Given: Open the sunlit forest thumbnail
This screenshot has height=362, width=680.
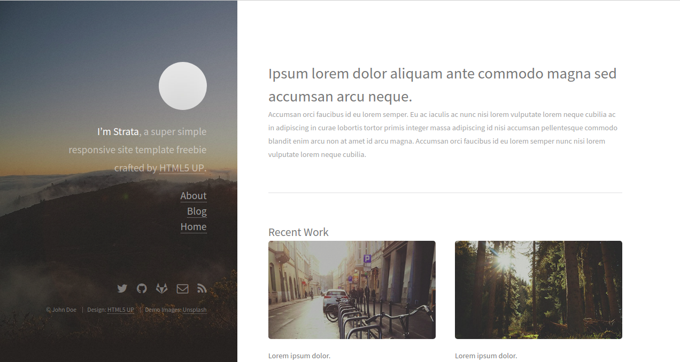Looking at the screenshot, I should pos(538,290).
